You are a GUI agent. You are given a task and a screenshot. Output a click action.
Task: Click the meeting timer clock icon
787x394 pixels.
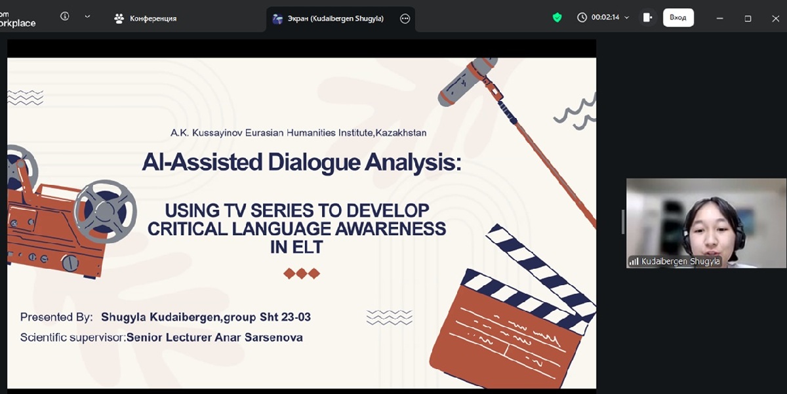pos(582,18)
